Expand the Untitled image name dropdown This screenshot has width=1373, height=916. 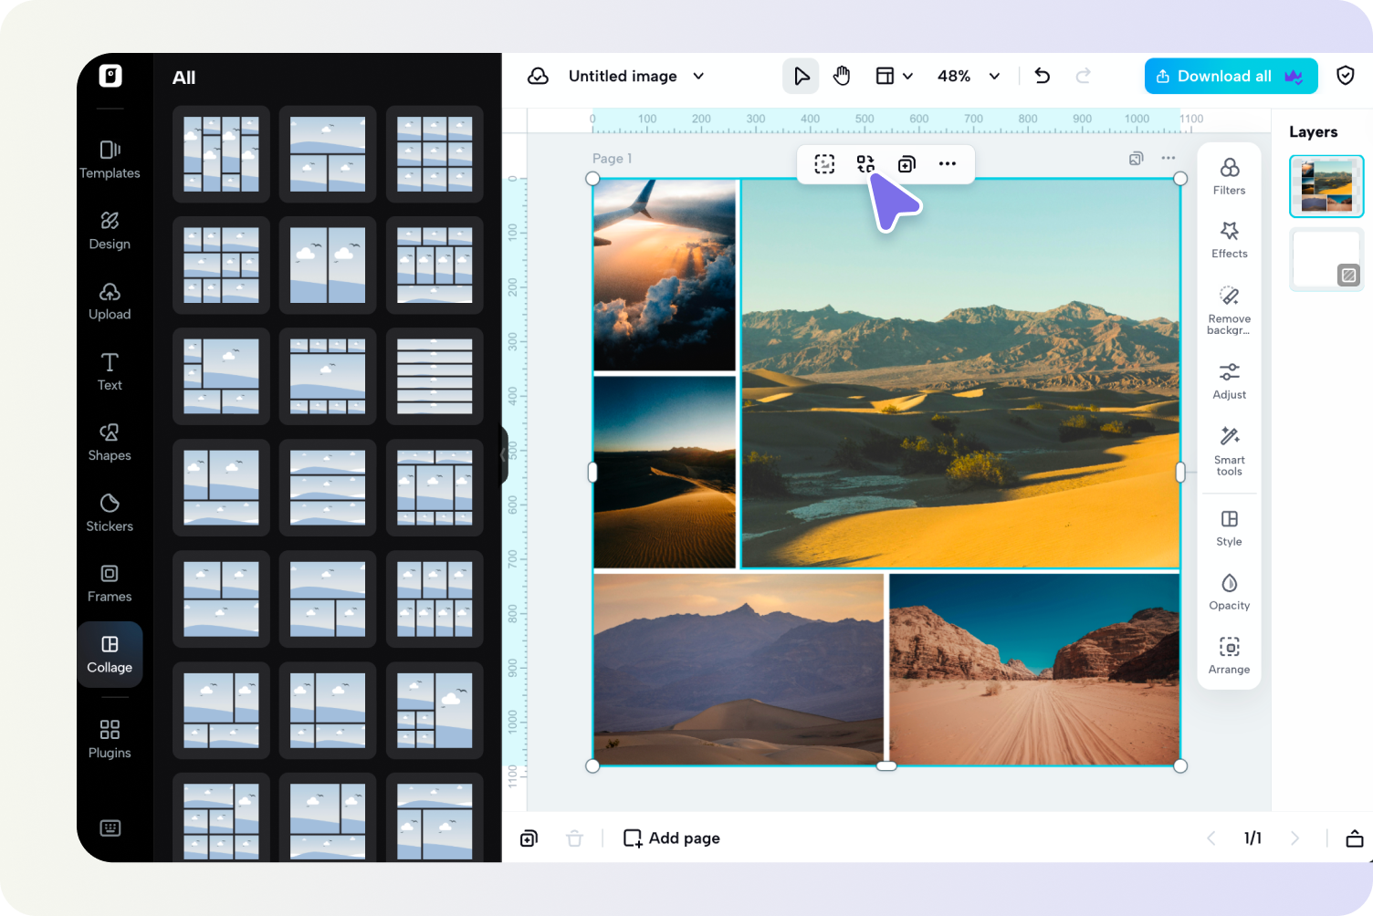tap(698, 76)
